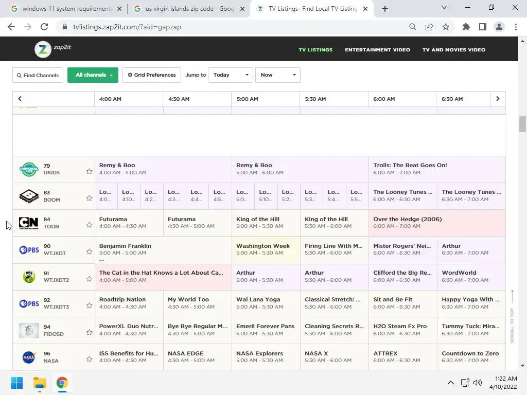The width and height of the screenshot is (527, 395).
Task: Open TV and Movies Video nav item
Action: click(454, 50)
